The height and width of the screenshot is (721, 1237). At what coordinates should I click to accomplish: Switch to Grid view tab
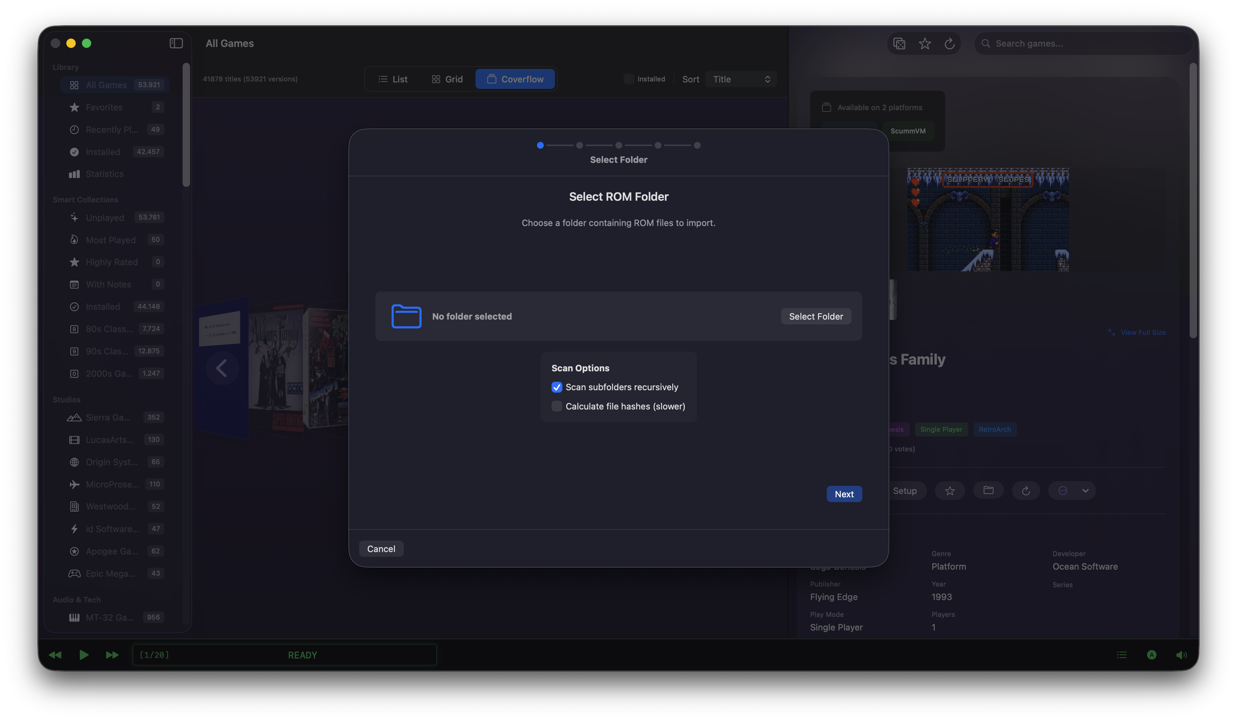(447, 79)
